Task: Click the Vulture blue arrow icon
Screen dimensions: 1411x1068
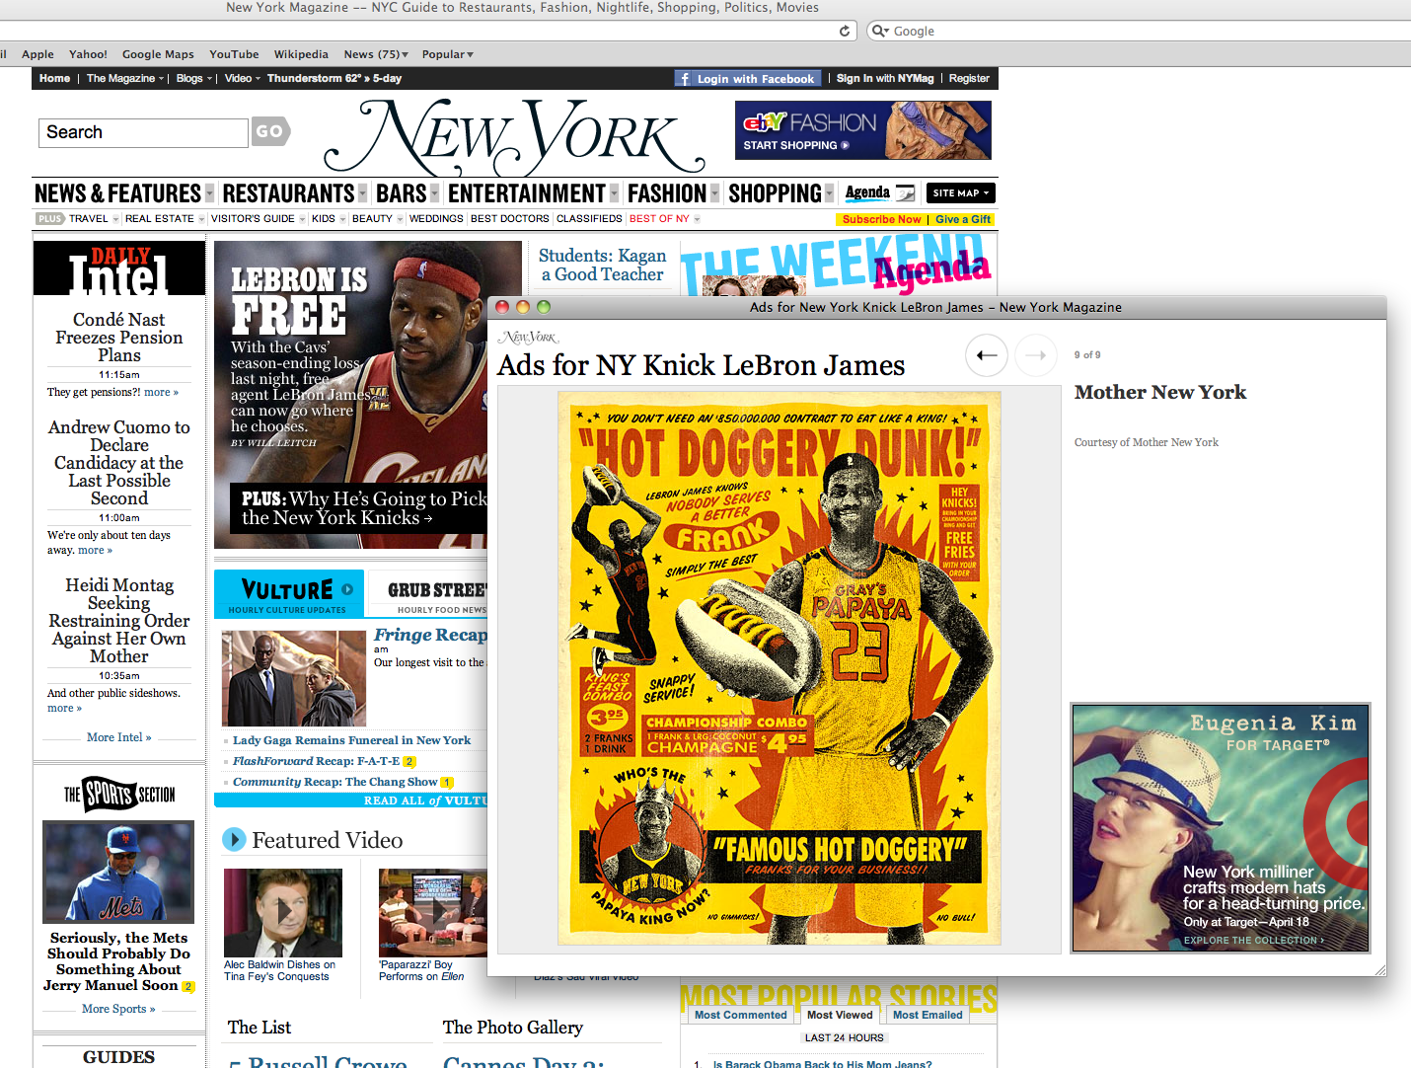Action: pos(347,589)
